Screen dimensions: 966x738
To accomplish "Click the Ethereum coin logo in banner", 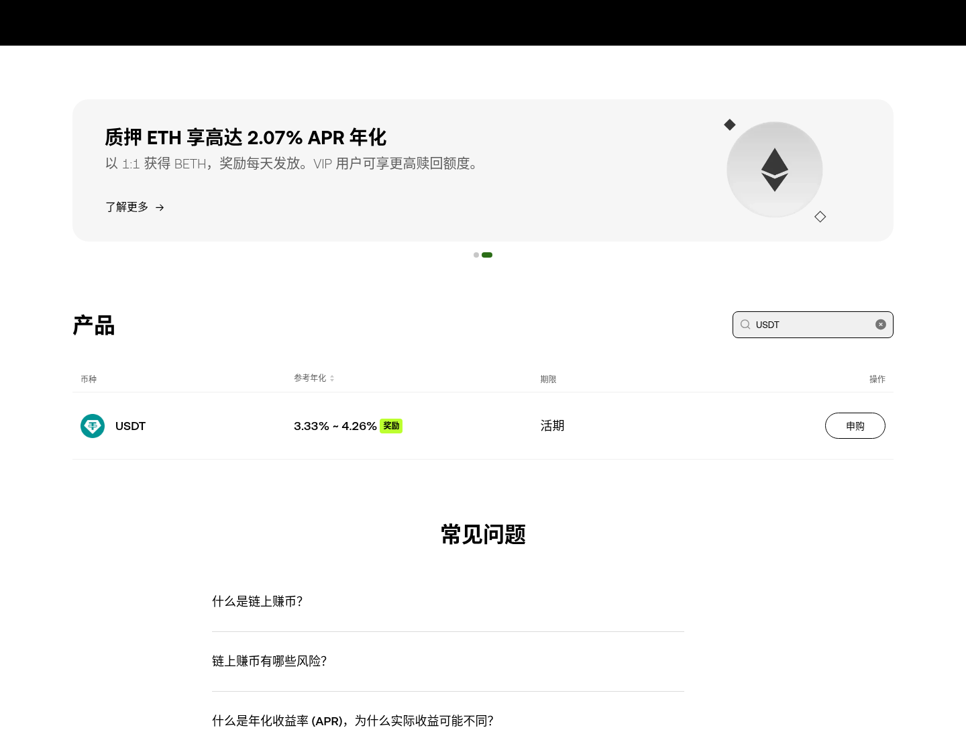I will coord(775,169).
